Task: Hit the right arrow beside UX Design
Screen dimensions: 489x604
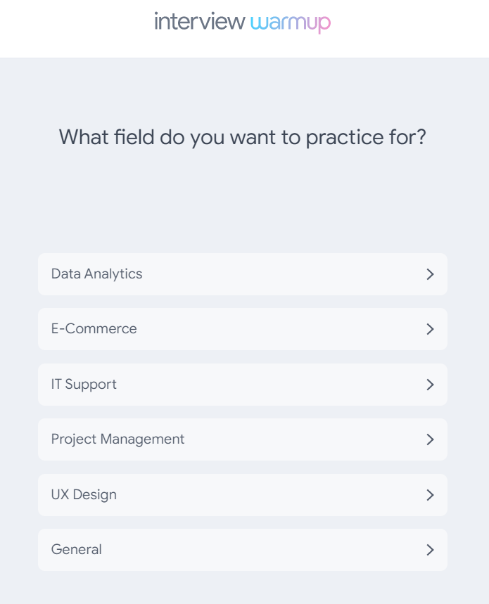Action: [430, 495]
